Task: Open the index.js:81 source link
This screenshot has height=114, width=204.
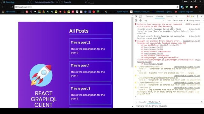Action: coord(194,29)
